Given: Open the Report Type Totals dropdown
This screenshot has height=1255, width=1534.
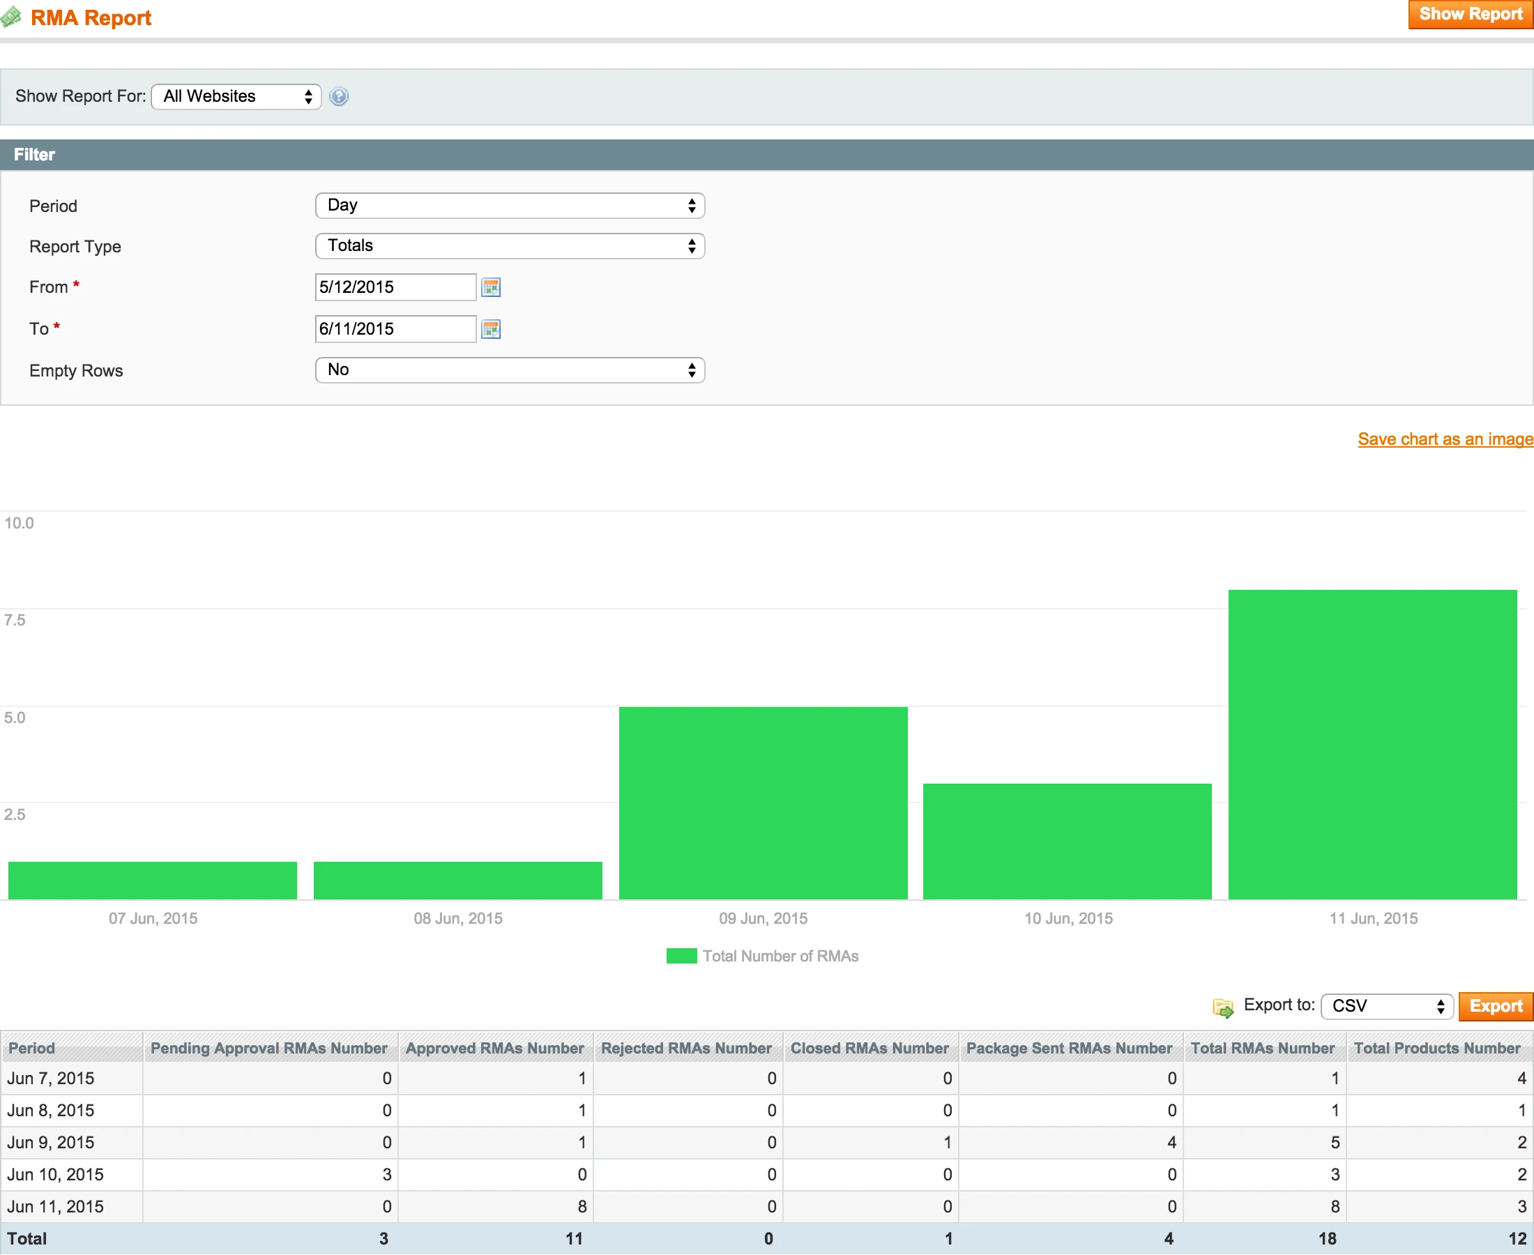Looking at the screenshot, I should click(510, 246).
